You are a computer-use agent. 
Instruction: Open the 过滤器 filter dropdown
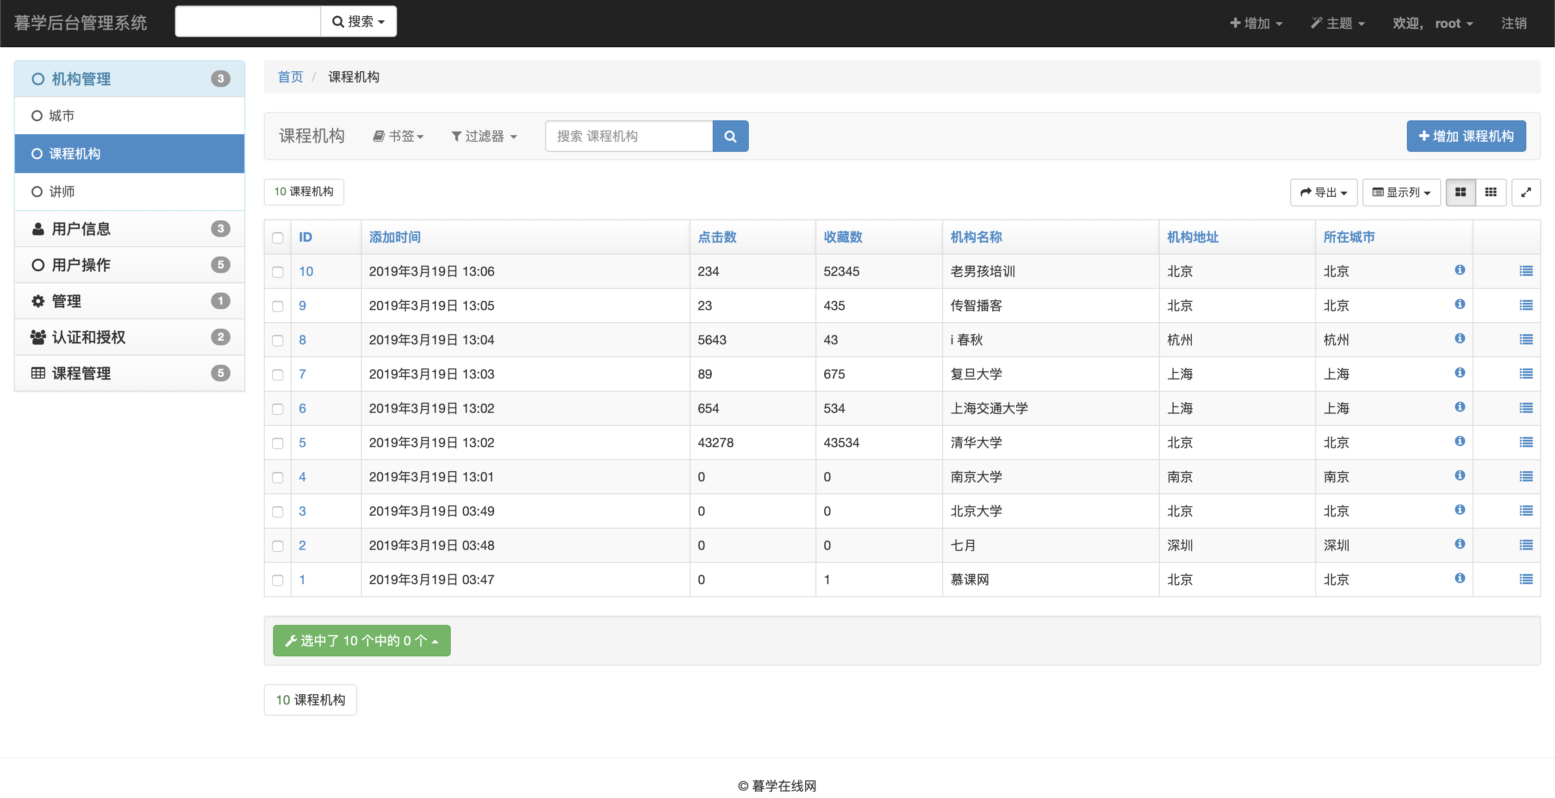point(484,137)
